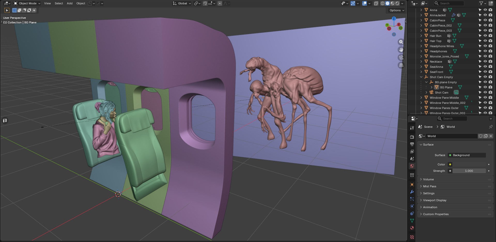Open the Object menu

(x=81, y=3)
